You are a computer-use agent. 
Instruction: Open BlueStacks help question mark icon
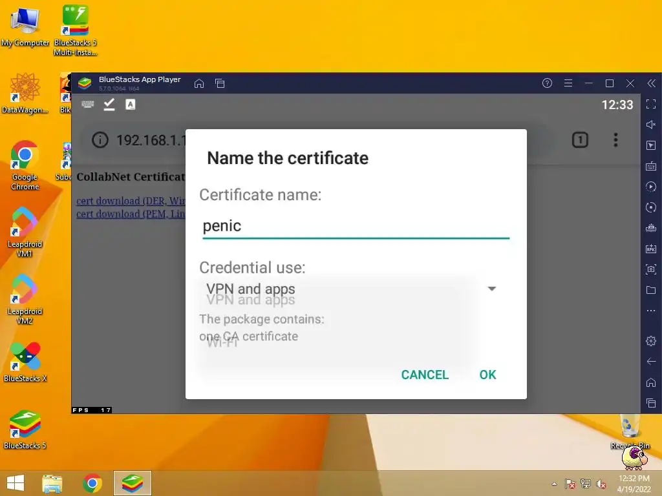[x=547, y=83]
